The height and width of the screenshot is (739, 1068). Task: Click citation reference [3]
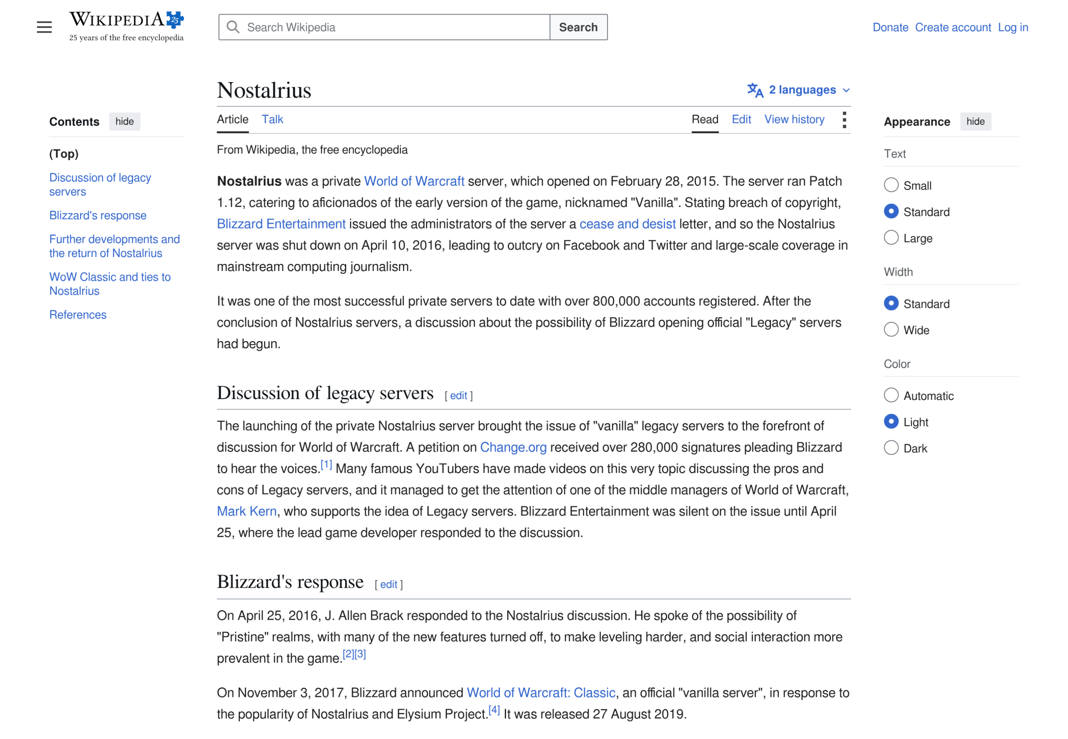point(360,654)
